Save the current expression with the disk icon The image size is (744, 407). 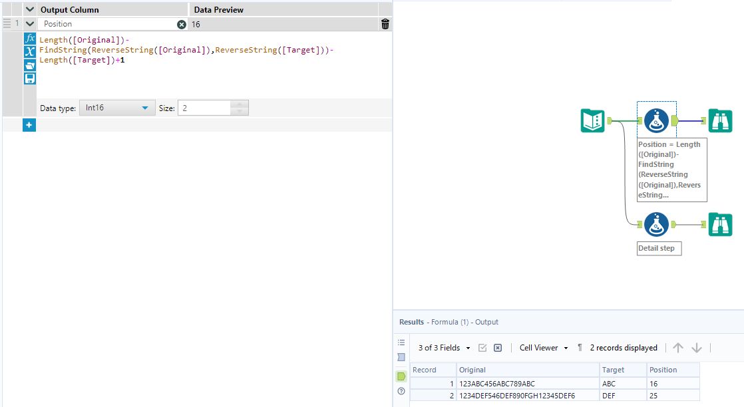point(29,78)
